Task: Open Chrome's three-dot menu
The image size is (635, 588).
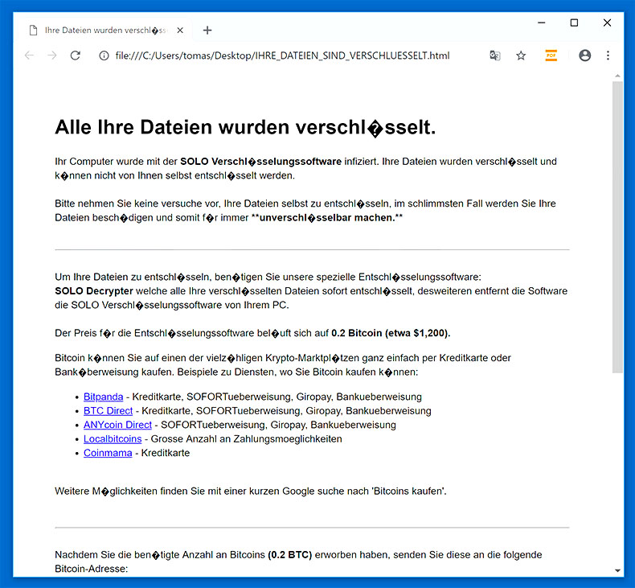Action: [608, 56]
